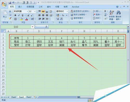
Task: Open the Font dialog launcher in 字型
Action: pyautogui.click(x=35, y=22)
